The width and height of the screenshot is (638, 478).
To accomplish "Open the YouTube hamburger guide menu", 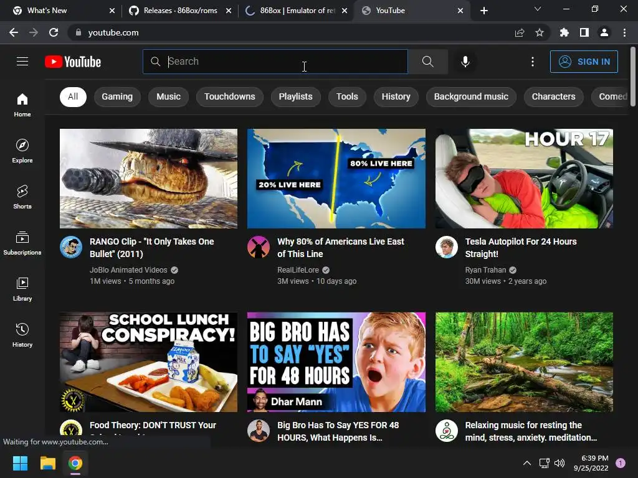I will click(22, 62).
